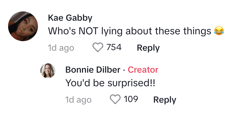Tap the heart icon on Bonnie Dilber's reply
The height and width of the screenshot is (115, 246).
(x=115, y=99)
